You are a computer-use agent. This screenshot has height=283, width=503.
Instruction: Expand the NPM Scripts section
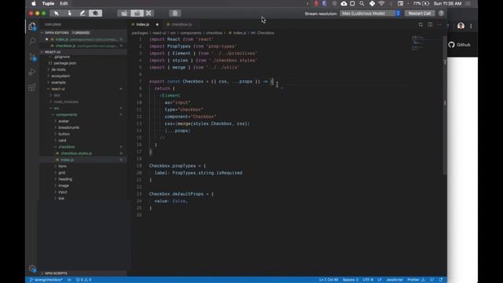tap(83, 274)
